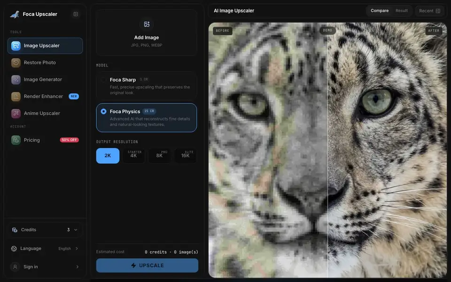Click the BEFORE label on preview
The height and width of the screenshot is (282, 451).
[223, 31]
